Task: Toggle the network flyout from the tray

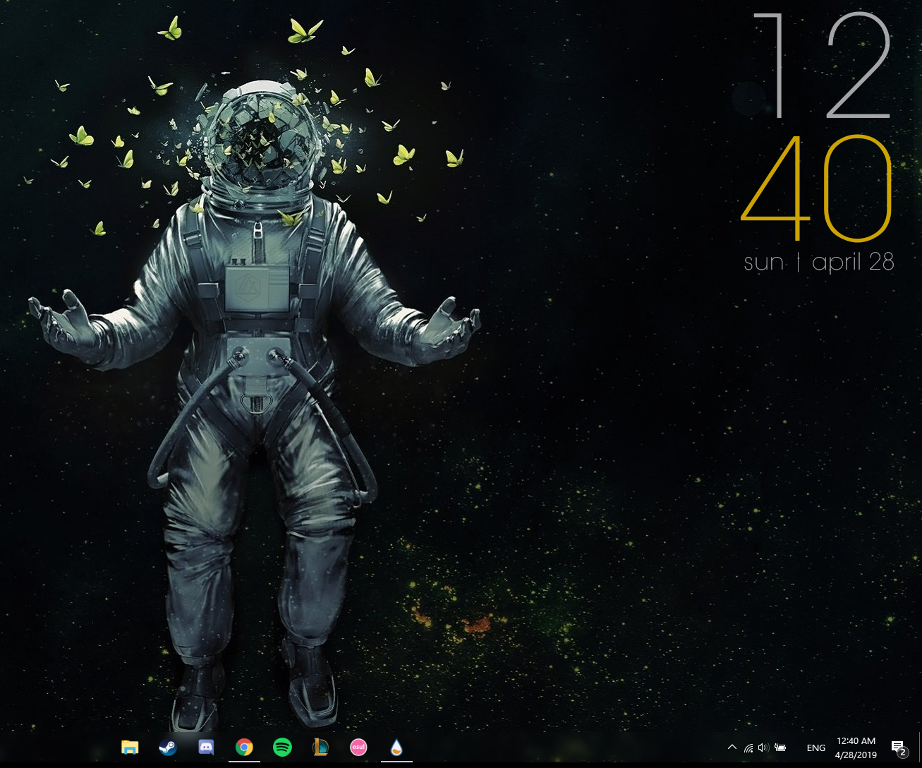Action: (x=748, y=748)
